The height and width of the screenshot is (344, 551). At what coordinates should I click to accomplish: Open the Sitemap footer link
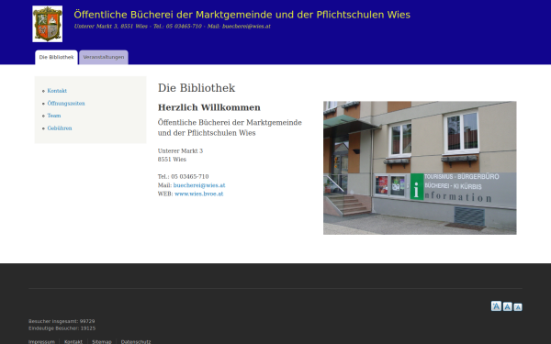(102, 341)
